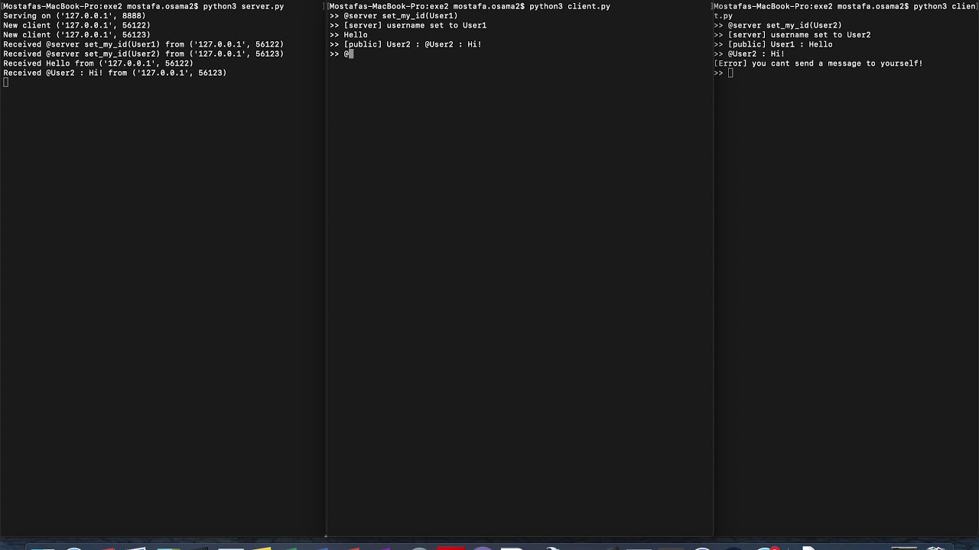Click the 'Serving on' 8888 line
979x550 pixels.
tap(74, 16)
